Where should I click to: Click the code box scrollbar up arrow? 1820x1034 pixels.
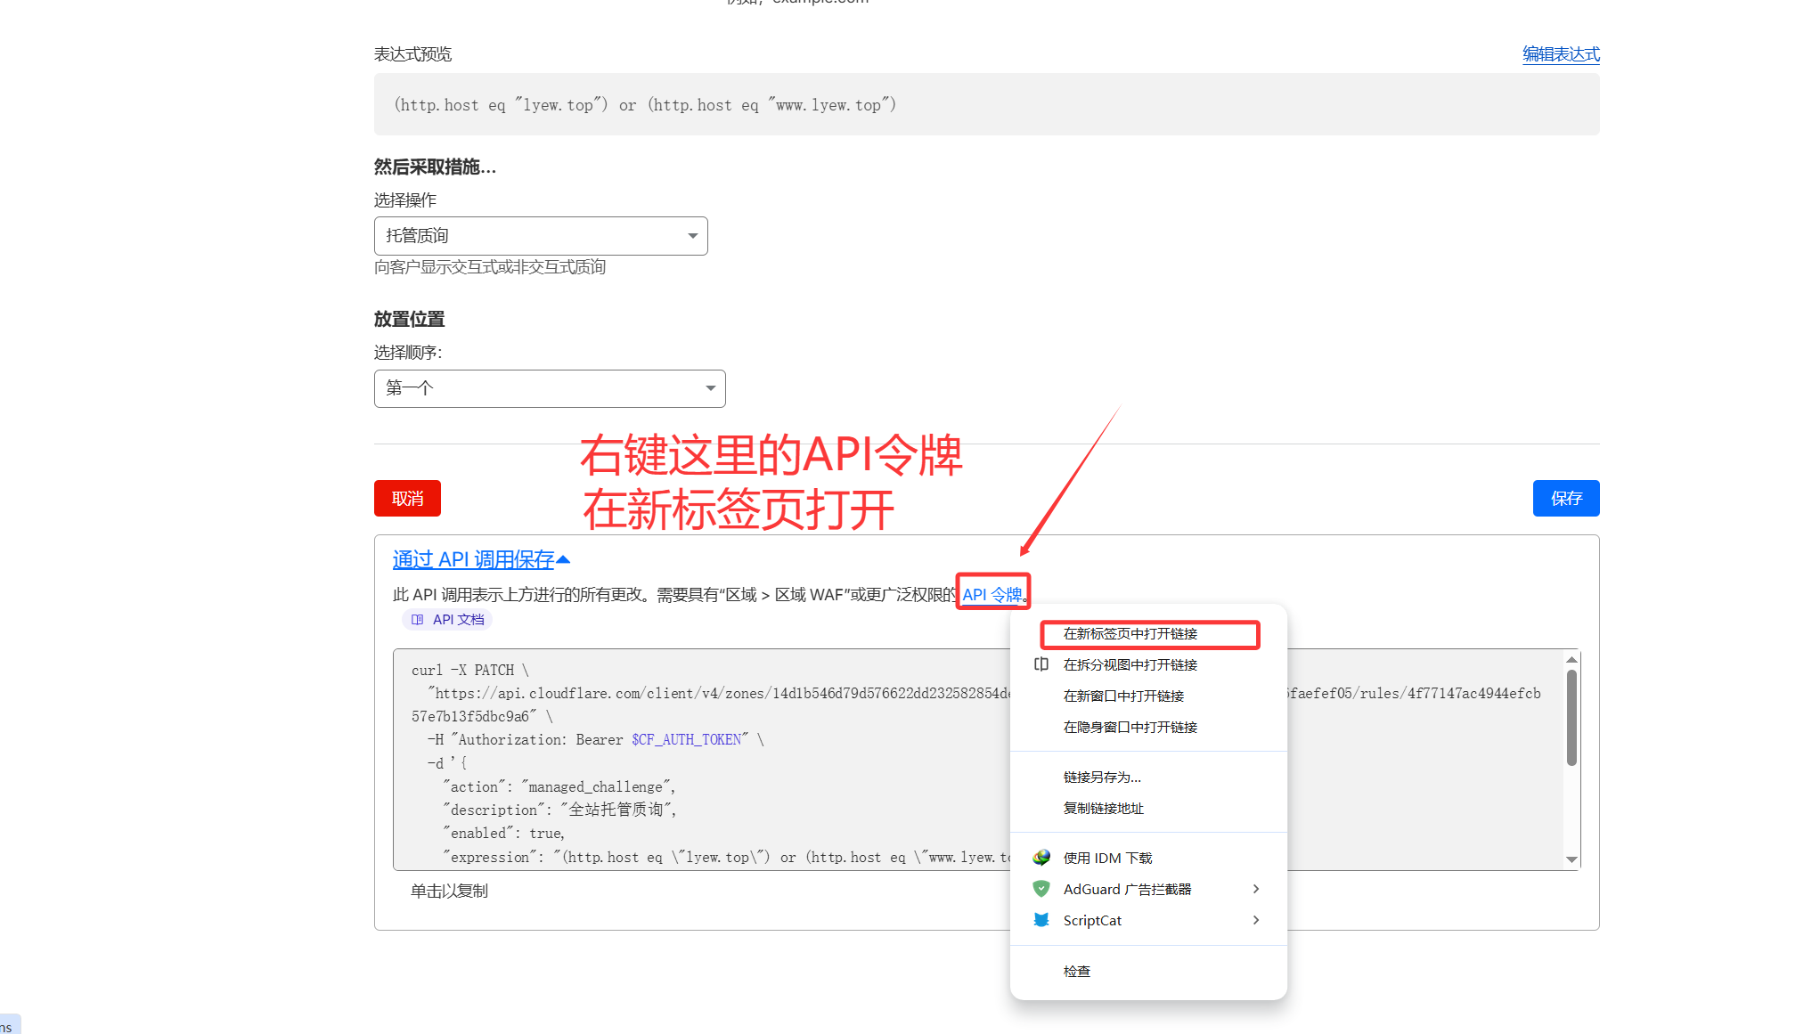point(1571,660)
